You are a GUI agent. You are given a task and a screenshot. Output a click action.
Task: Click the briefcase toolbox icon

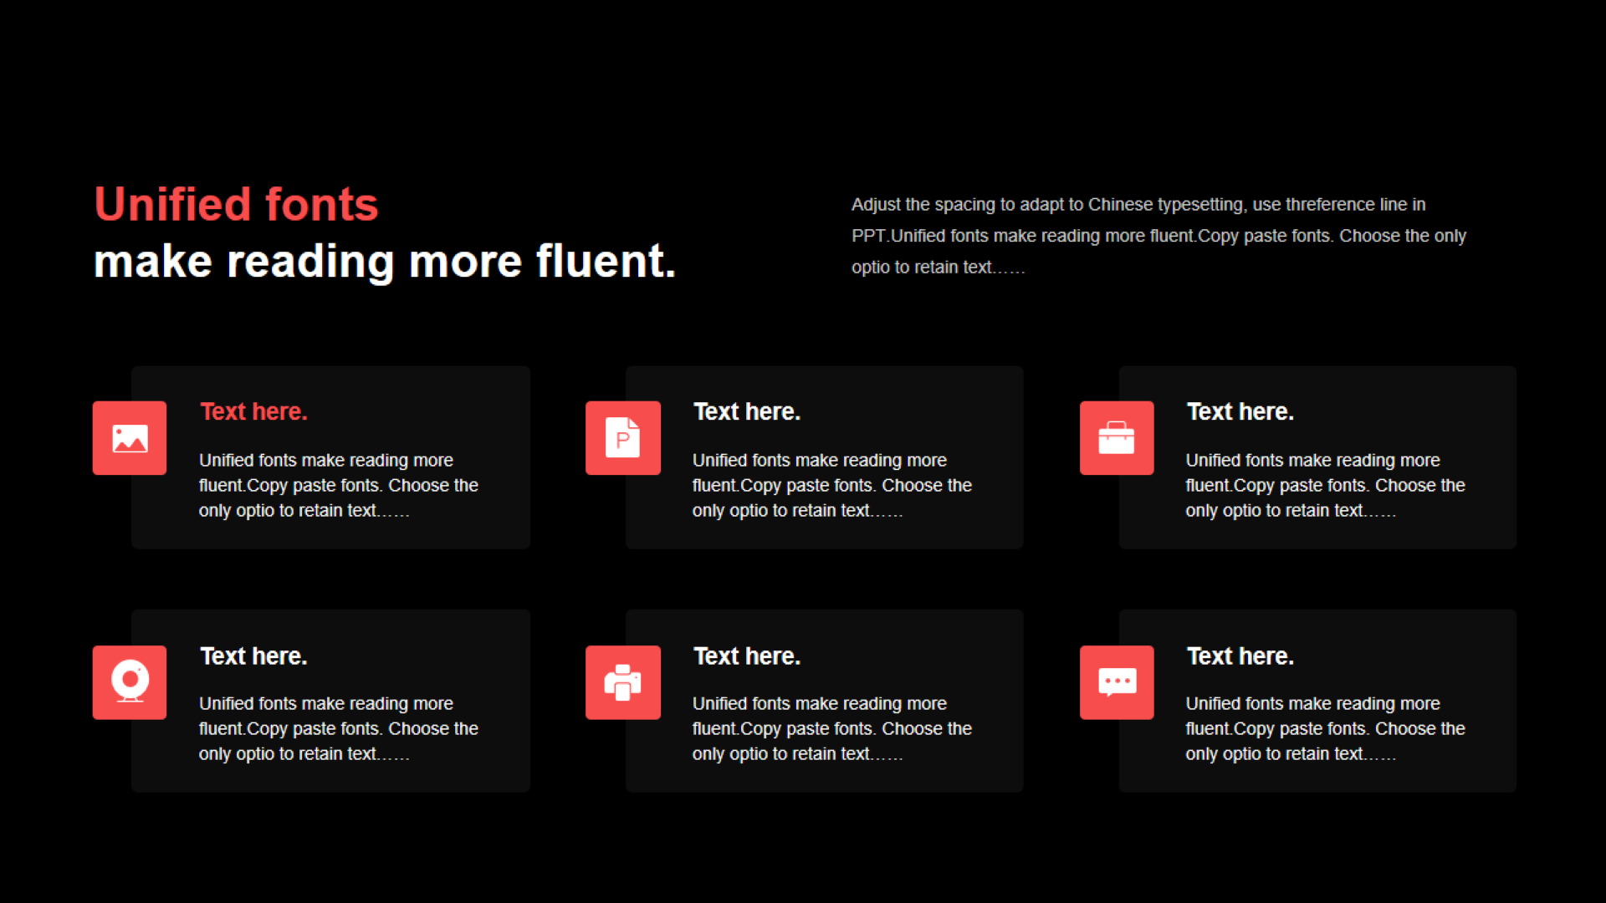(1117, 438)
